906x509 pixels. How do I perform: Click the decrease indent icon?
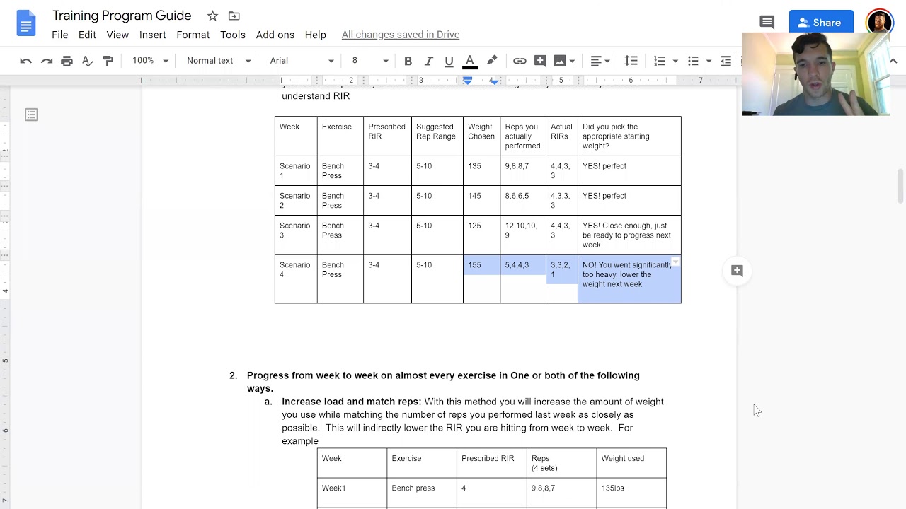point(726,61)
